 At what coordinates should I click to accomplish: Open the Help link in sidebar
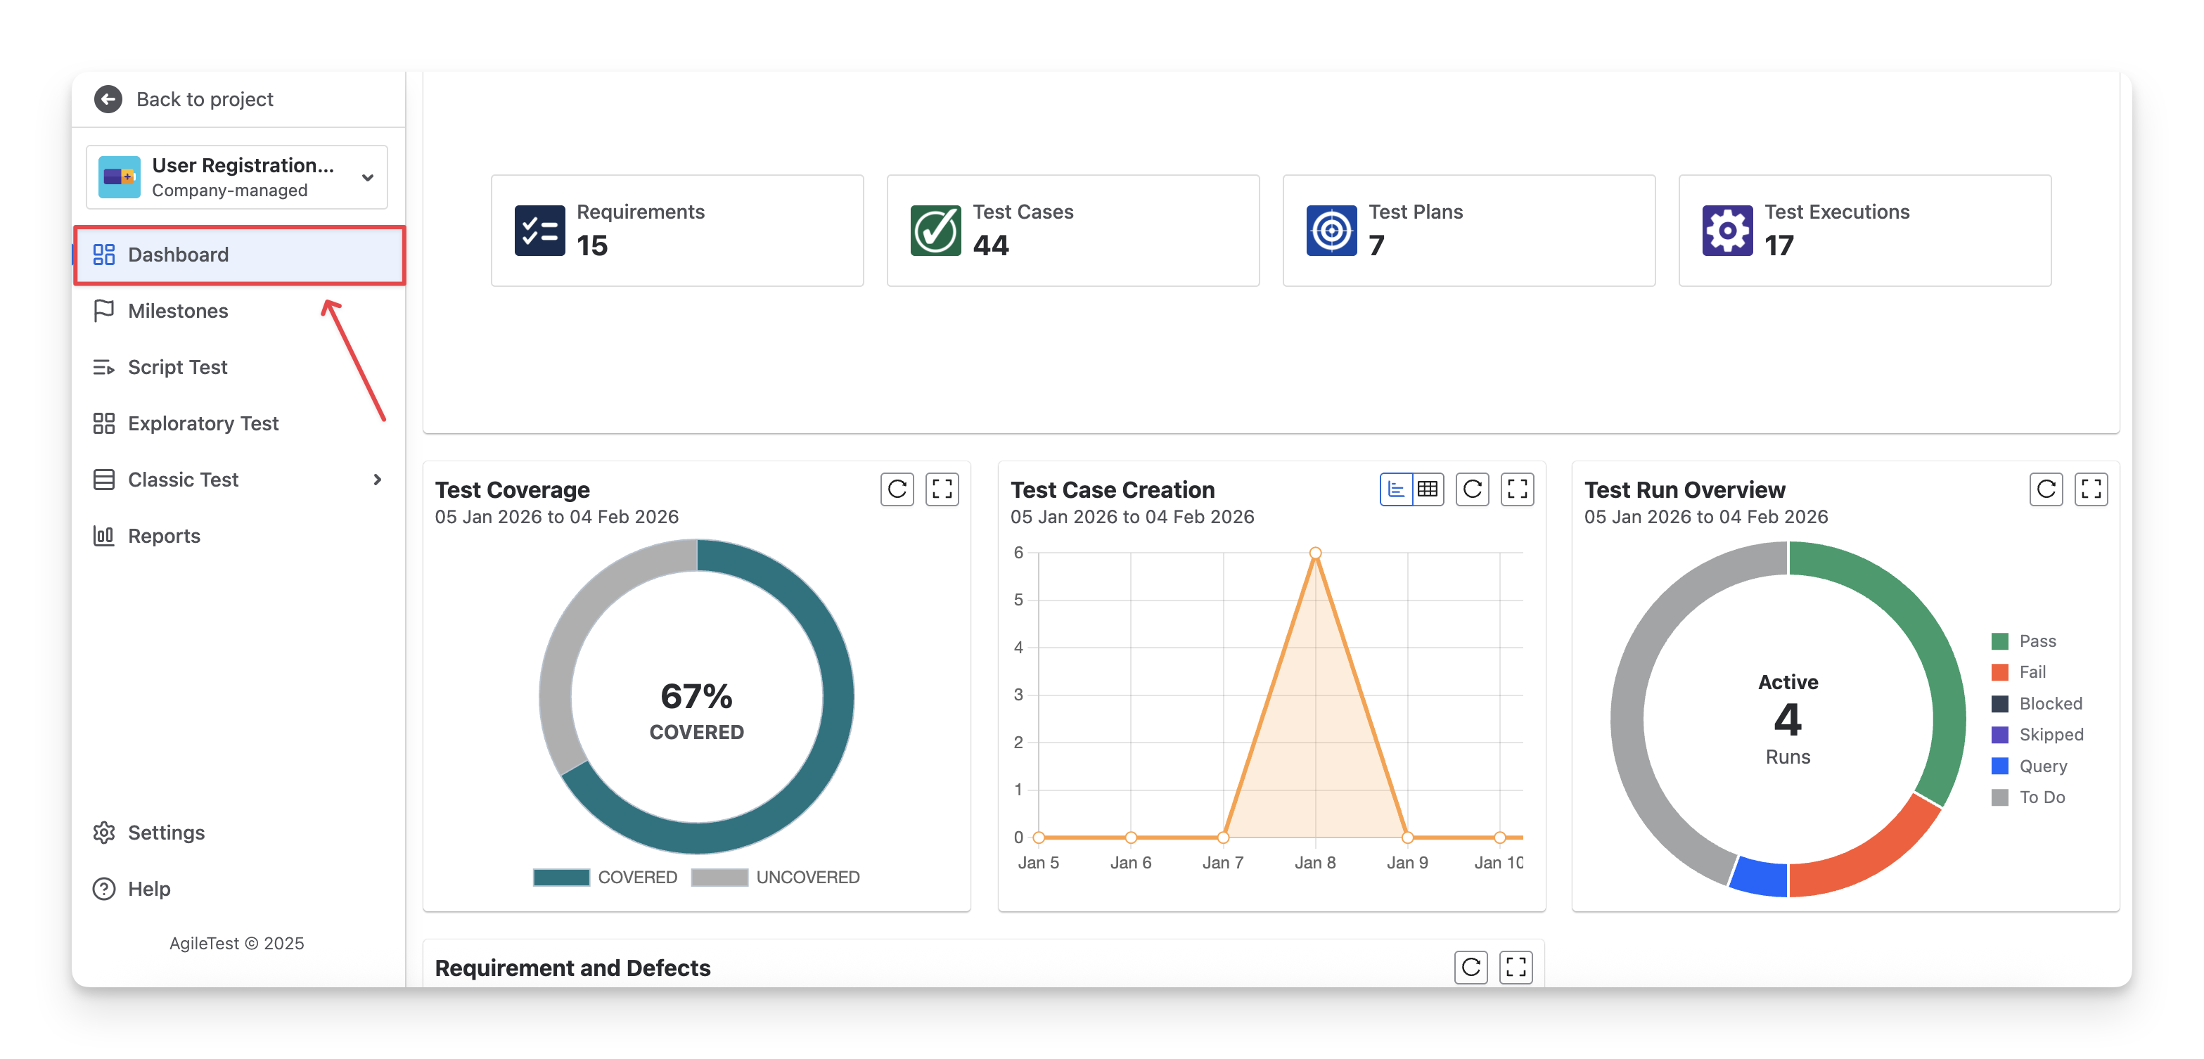149,889
